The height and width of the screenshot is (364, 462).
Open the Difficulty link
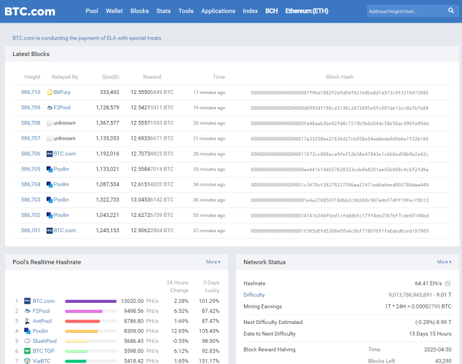tap(254, 295)
